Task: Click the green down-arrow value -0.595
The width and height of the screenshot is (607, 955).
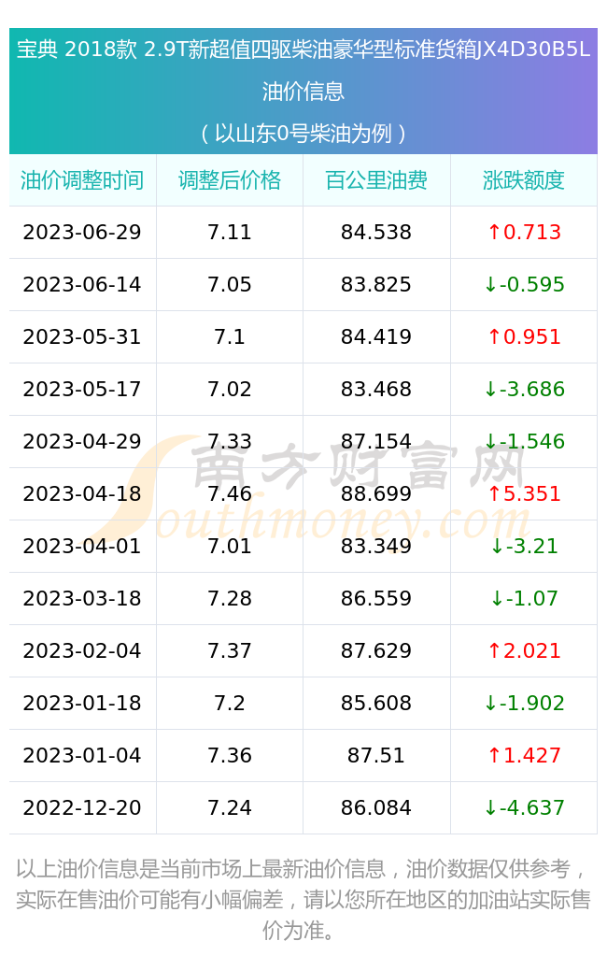Action: (524, 284)
